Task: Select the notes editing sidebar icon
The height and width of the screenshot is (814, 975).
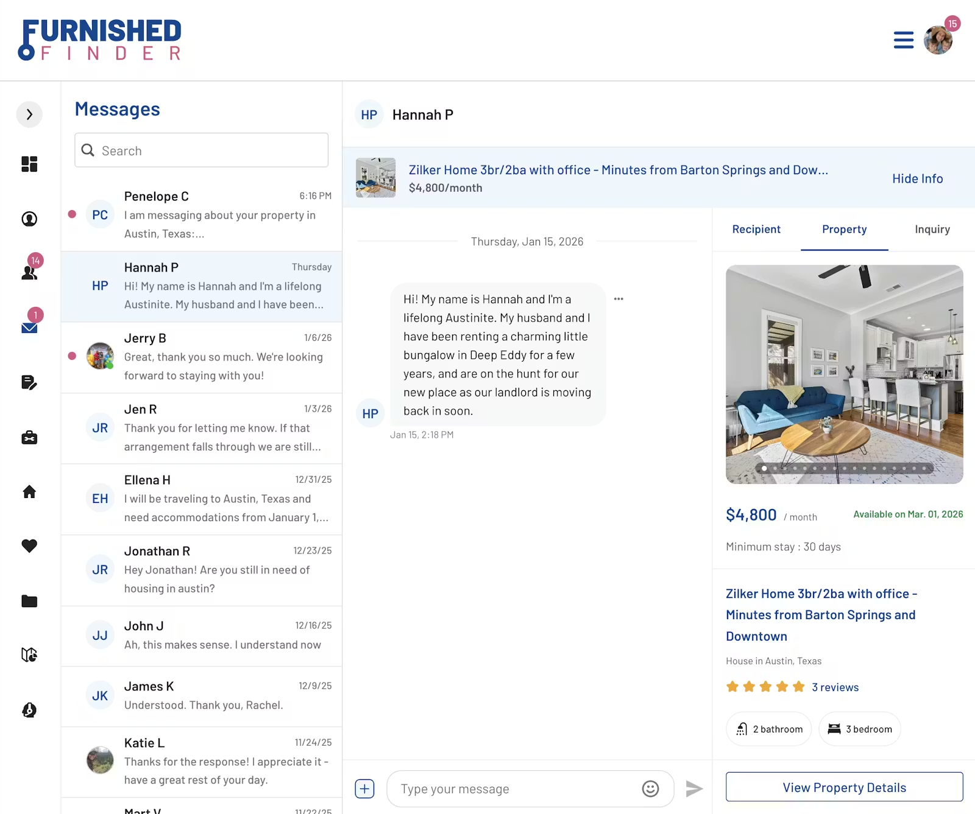Action: pyautogui.click(x=29, y=382)
